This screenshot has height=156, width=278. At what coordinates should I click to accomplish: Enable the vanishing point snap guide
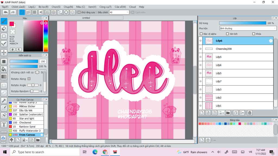tap(41, 12)
